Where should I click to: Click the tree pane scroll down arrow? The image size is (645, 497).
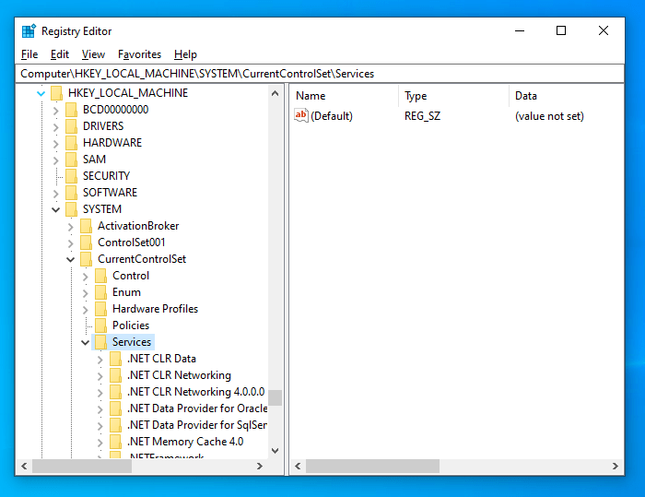pyautogui.click(x=275, y=451)
